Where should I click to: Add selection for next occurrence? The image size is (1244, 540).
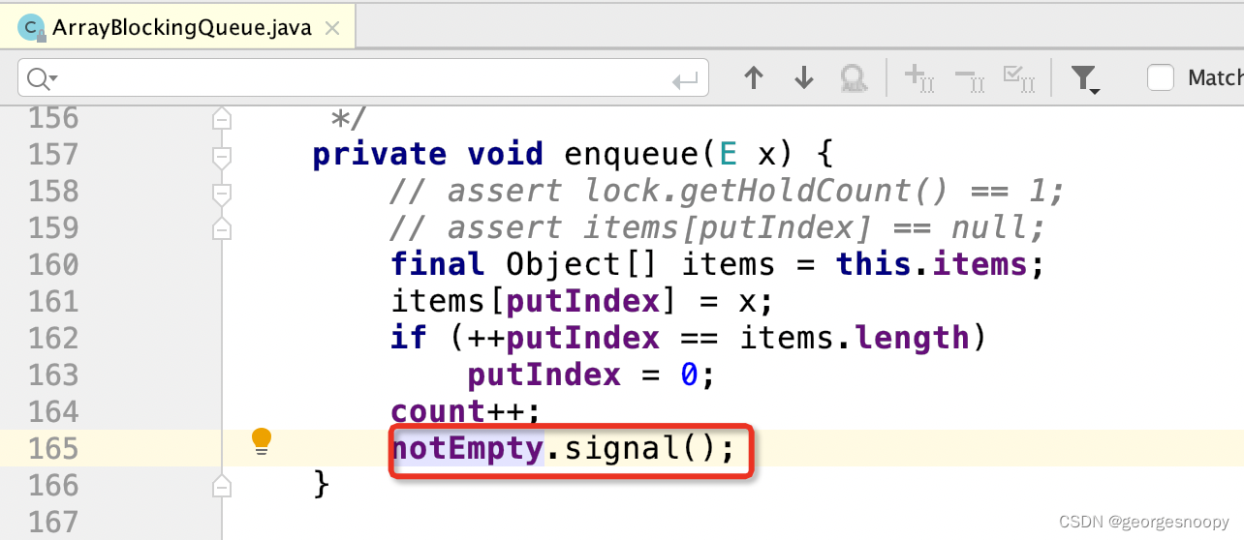pyautogui.click(x=917, y=77)
